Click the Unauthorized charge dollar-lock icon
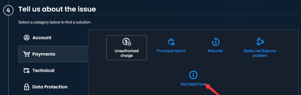 coord(127,42)
